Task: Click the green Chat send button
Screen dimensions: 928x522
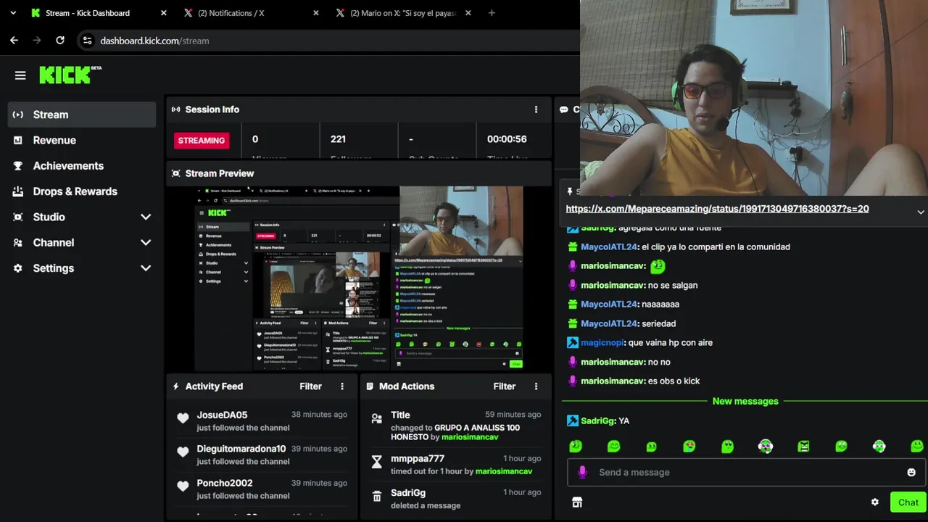Action: click(908, 502)
